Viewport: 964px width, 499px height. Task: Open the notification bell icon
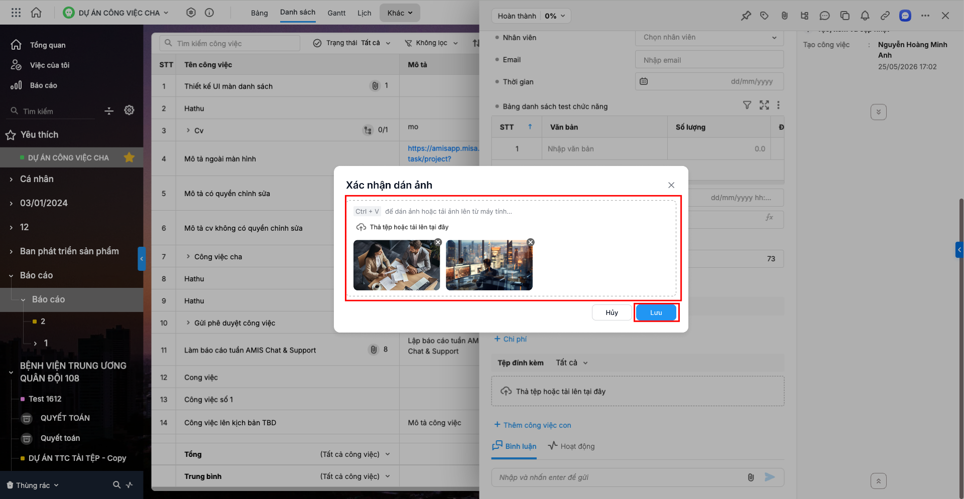pyautogui.click(x=865, y=16)
